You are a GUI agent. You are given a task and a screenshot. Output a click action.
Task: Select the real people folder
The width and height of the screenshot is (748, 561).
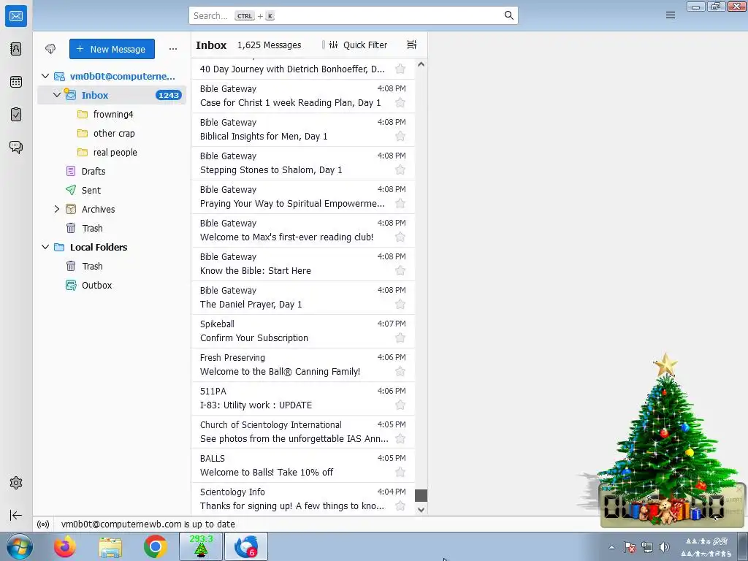(x=112, y=153)
